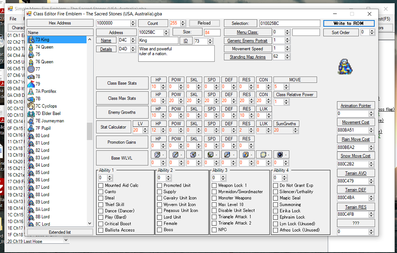Viewport: 397px width, 253px height.
Task: Enable Summoning under Ability 4
Action: tap(275, 204)
